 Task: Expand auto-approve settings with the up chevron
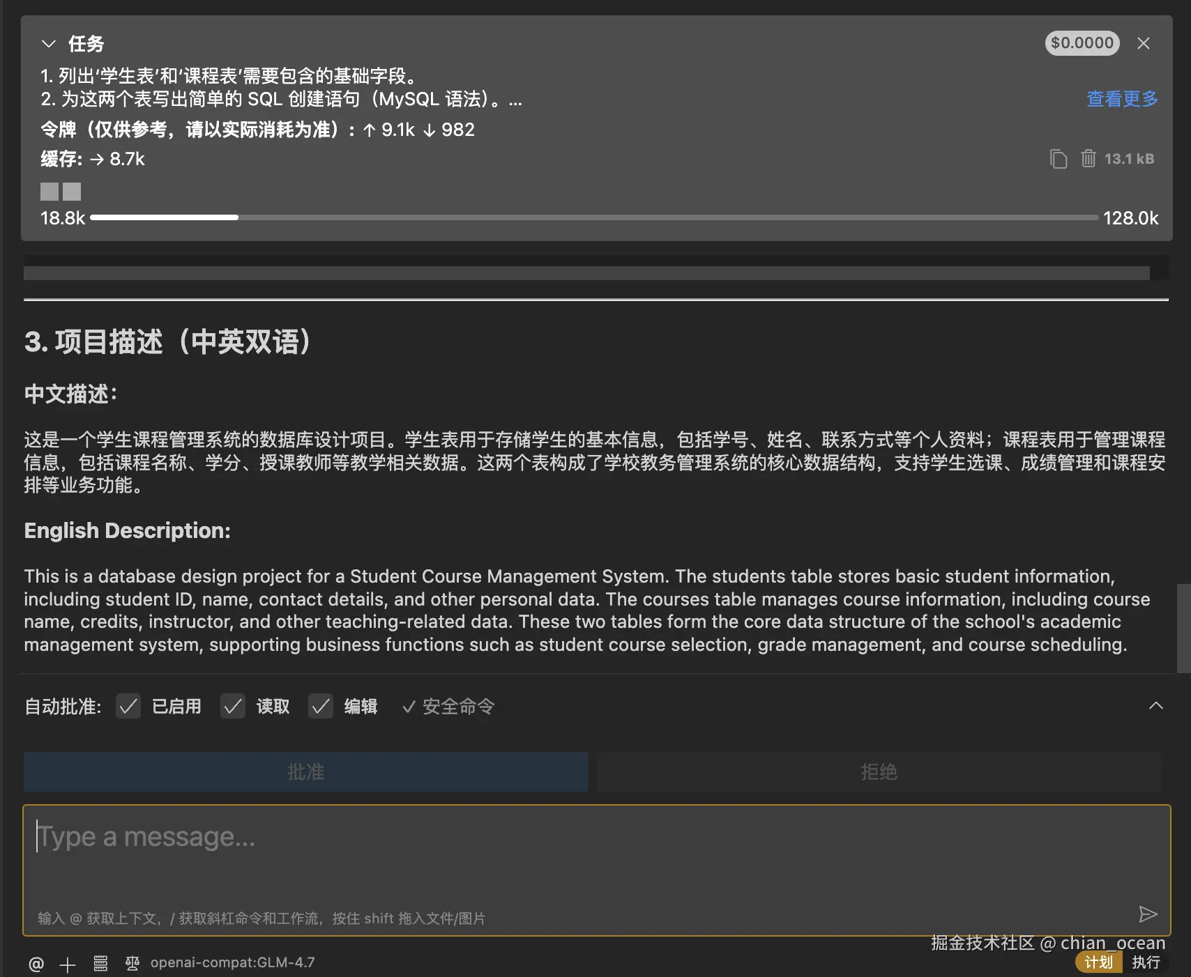pyautogui.click(x=1155, y=705)
